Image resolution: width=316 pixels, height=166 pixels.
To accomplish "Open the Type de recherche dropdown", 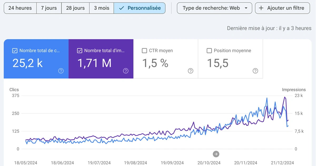I will point(214,8).
